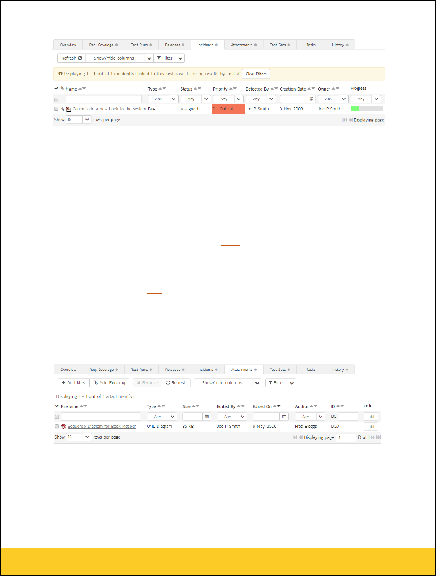Viewport: 436px width, 576px height.
Task: Sort incidents by Detected By ascending arrow
Action: (272, 89)
